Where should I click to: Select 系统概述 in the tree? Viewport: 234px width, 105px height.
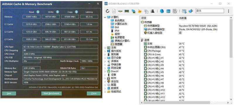coord(120,20)
